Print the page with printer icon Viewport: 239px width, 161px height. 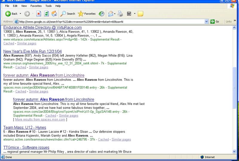point(120,14)
